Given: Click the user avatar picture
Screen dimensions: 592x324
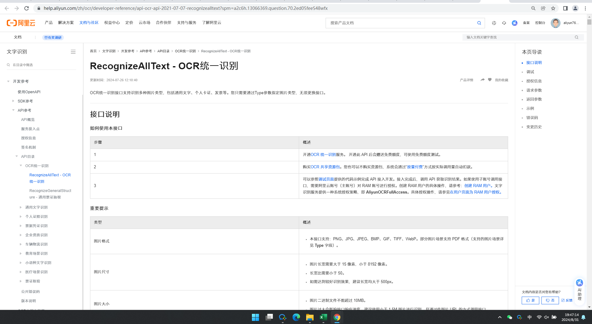Looking at the screenshot, I should (x=556, y=23).
